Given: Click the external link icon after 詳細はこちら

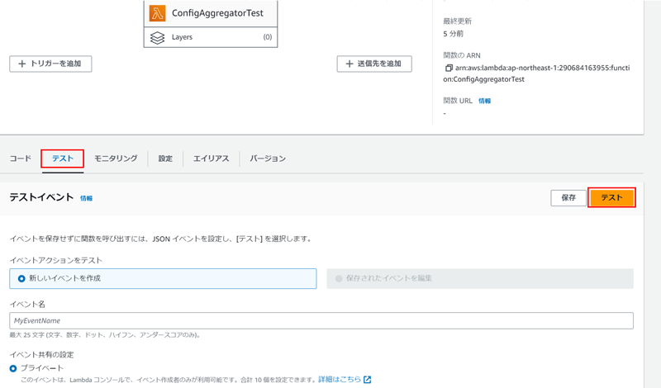Looking at the screenshot, I should pyautogui.click(x=367, y=379).
